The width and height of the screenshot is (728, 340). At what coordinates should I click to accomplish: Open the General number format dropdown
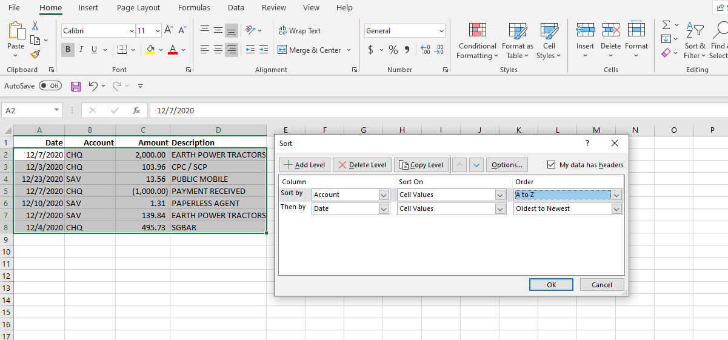(x=441, y=31)
